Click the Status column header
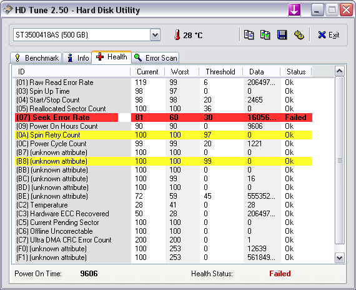The height and width of the screenshot is (290, 356). tap(296, 72)
